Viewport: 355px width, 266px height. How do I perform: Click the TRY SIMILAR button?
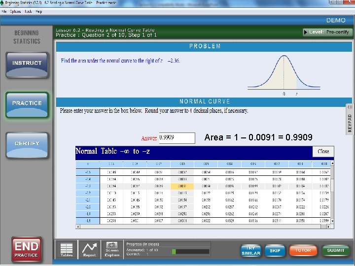[x=251, y=251]
